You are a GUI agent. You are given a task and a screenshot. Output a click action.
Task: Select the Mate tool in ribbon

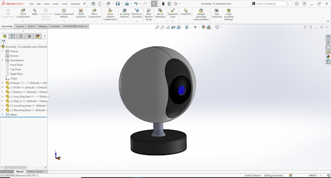pyautogui.click(x=35, y=12)
